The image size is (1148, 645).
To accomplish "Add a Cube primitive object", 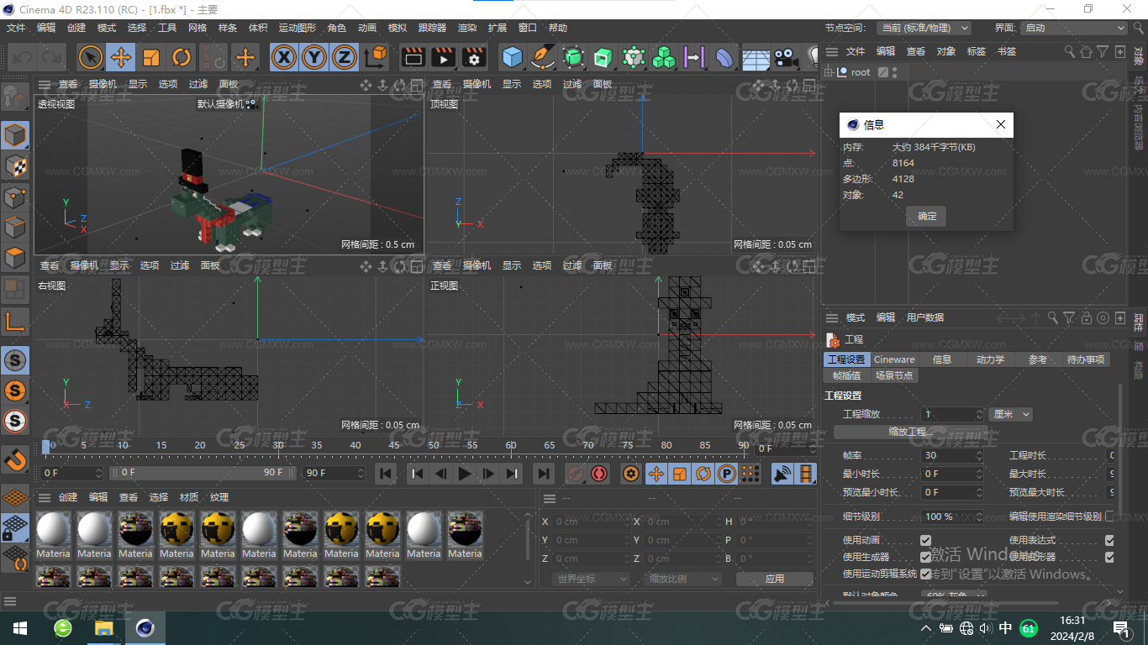I will tap(513, 57).
